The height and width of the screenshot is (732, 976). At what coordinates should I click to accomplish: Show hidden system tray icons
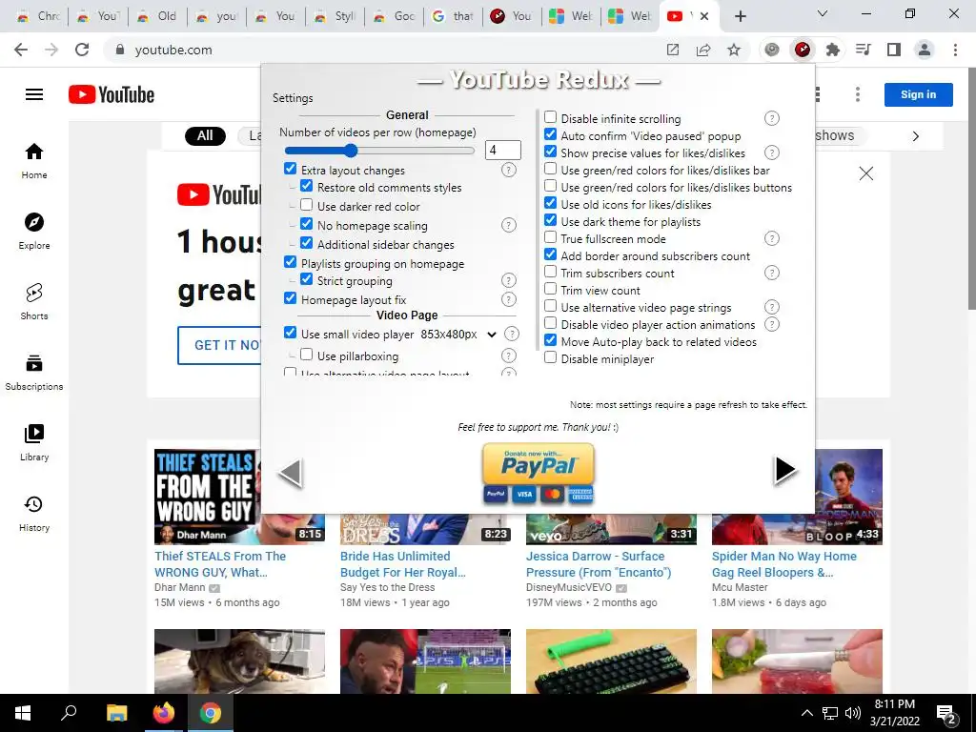806,713
